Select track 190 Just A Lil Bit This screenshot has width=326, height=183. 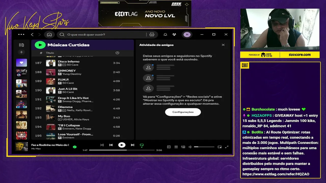83,90
